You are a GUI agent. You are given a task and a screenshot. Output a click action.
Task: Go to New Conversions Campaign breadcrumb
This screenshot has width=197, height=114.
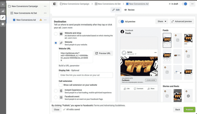[x=75, y=4]
